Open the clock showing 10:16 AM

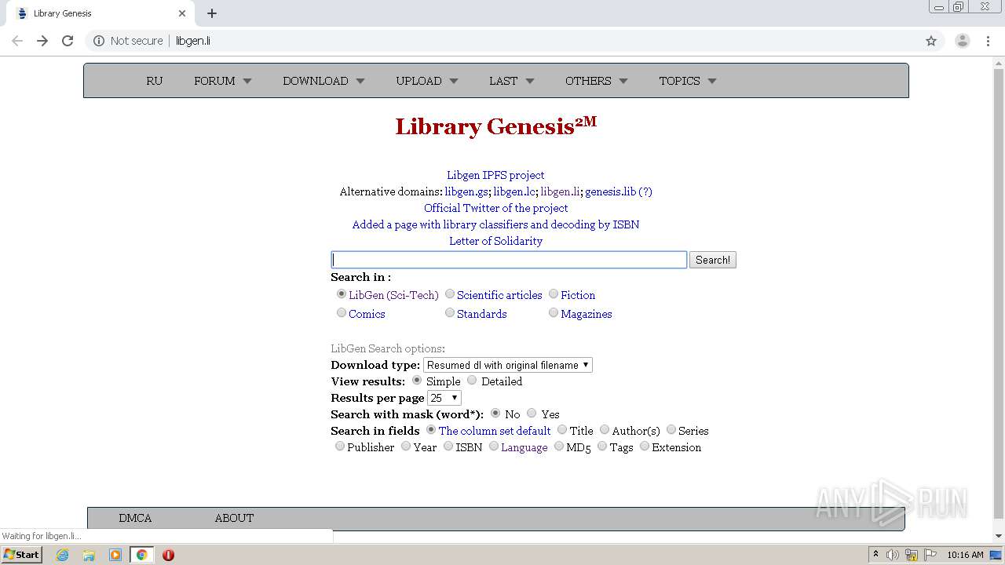(x=965, y=555)
